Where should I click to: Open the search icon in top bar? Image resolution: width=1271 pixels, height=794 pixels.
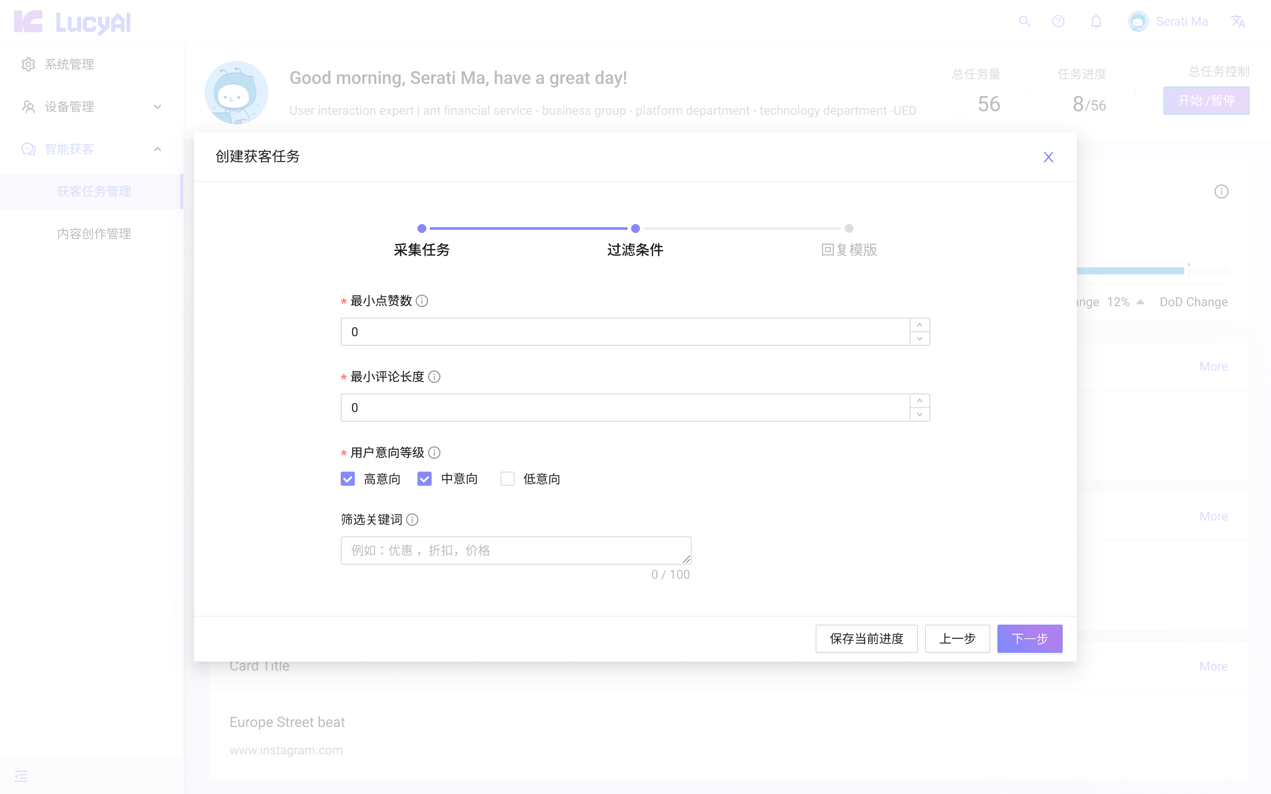[x=1025, y=22]
